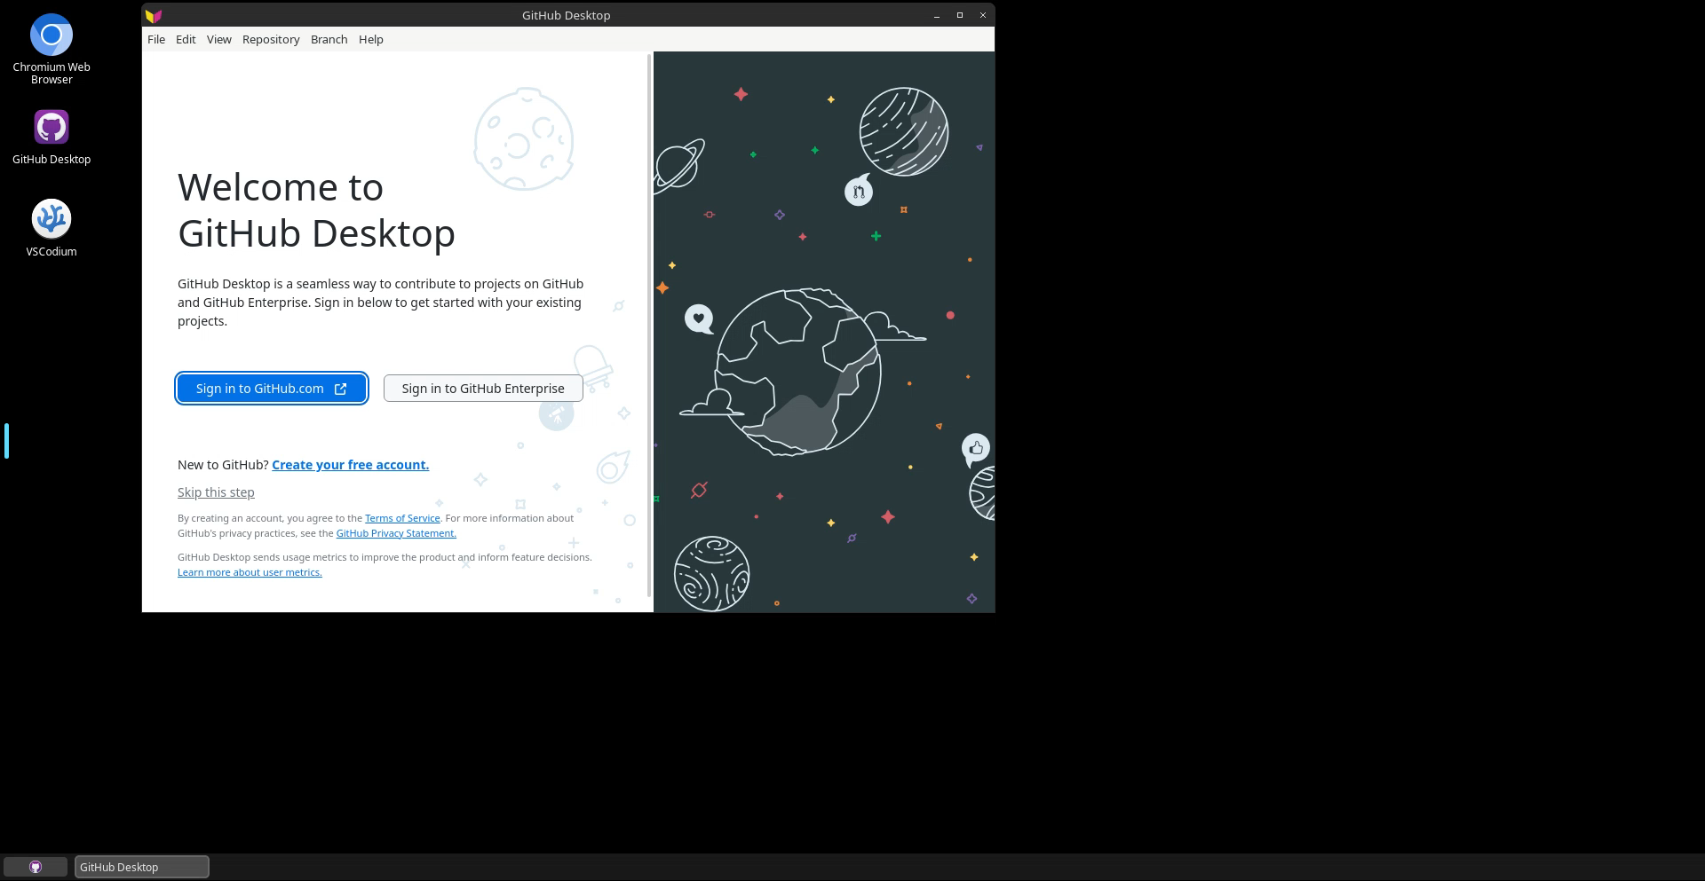The height and width of the screenshot is (881, 1705).
Task: Click Sign in to GitHub.com button
Action: pos(271,389)
